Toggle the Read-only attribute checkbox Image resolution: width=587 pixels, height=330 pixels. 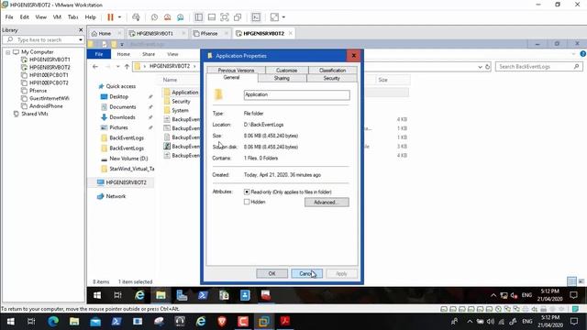247,192
